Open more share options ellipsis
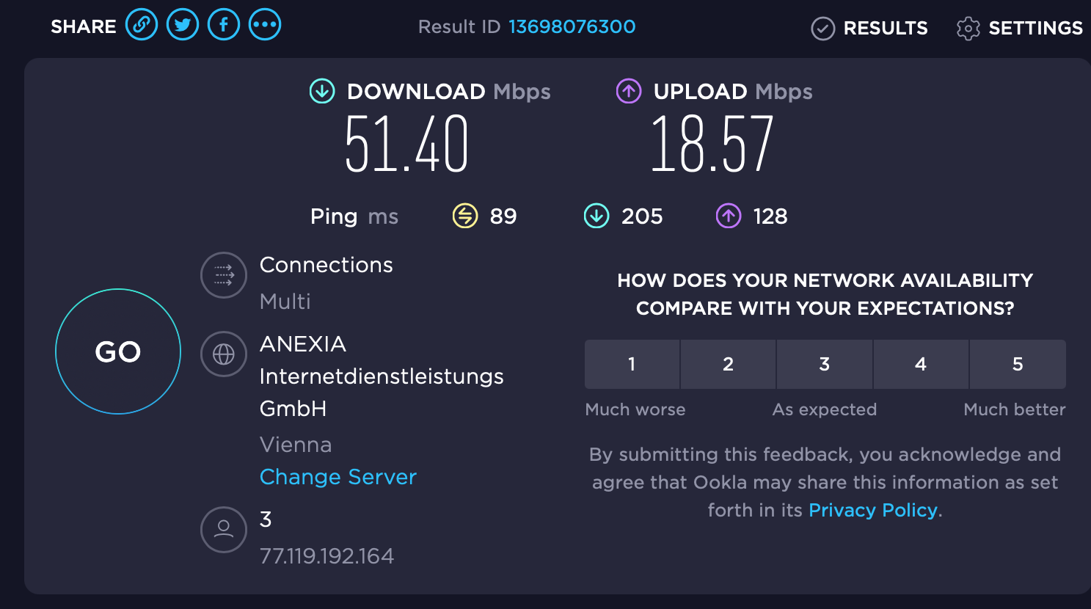 pos(265,26)
